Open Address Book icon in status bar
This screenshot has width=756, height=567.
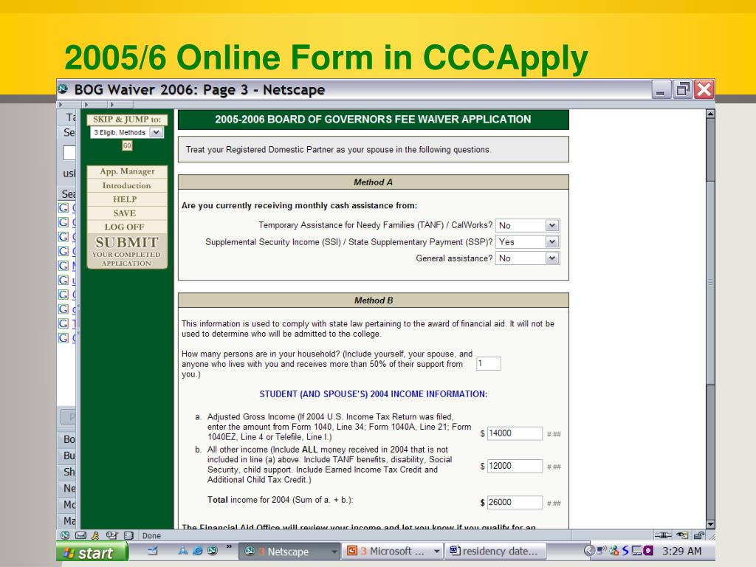pos(128,535)
